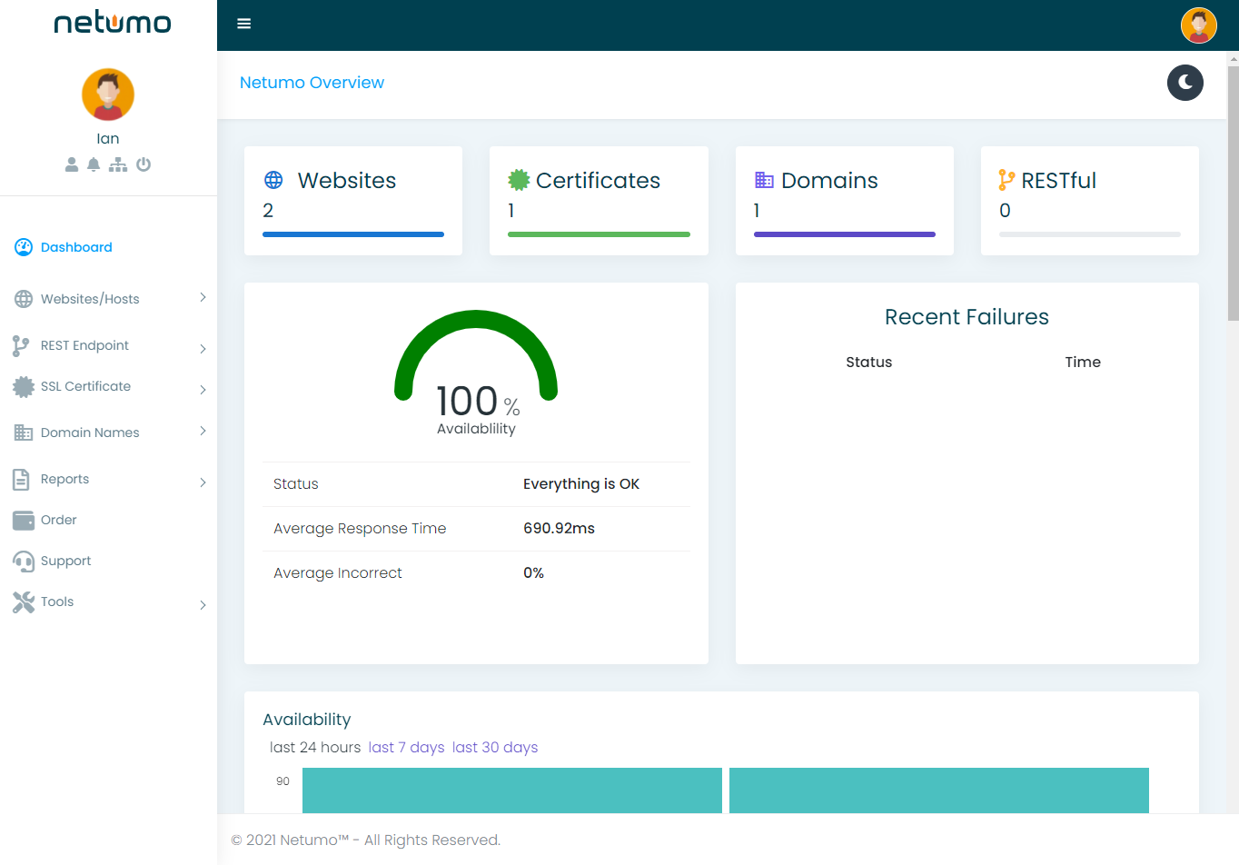Image resolution: width=1239 pixels, height=865 pixels.
Task: Click the Tools wrench icon in sidebar
Action: click(24, 602)
